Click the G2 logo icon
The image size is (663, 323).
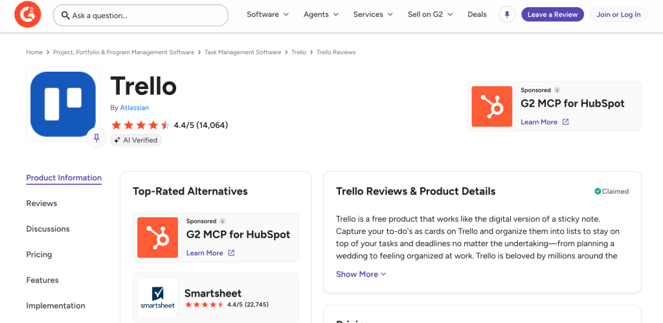pyautogui.click(x=27, y=14)
